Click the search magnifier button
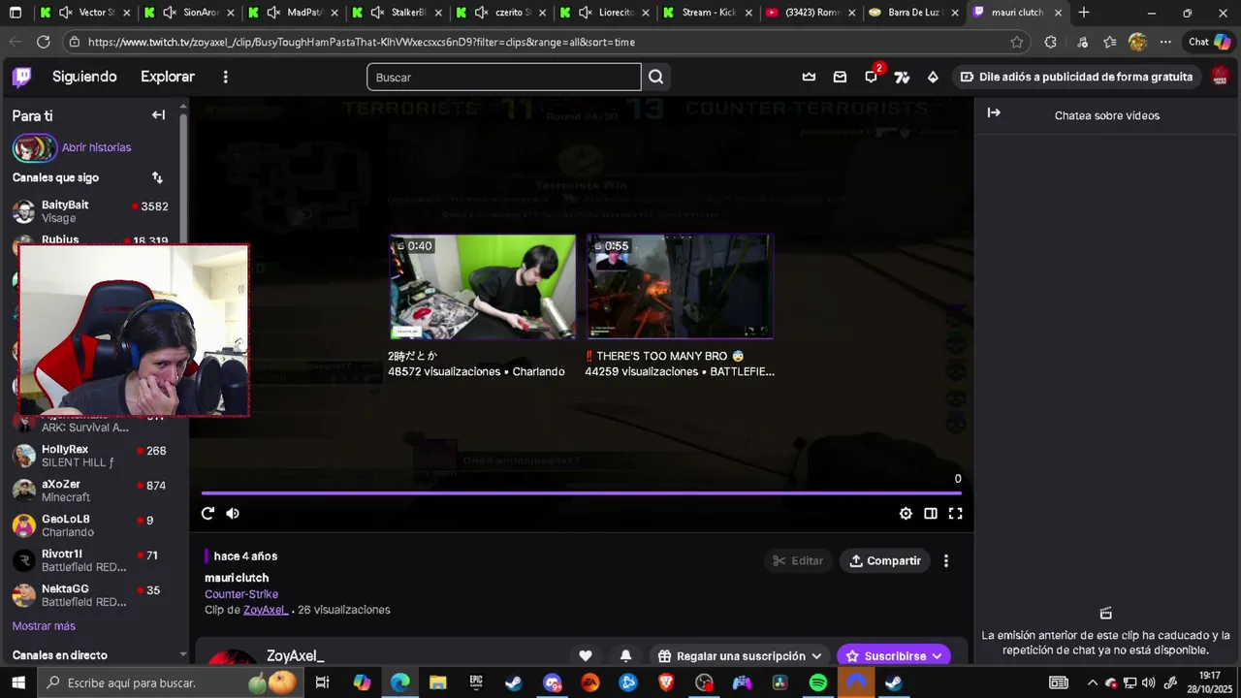Viewport: 1241px width, 698px height. coord(656,77)
